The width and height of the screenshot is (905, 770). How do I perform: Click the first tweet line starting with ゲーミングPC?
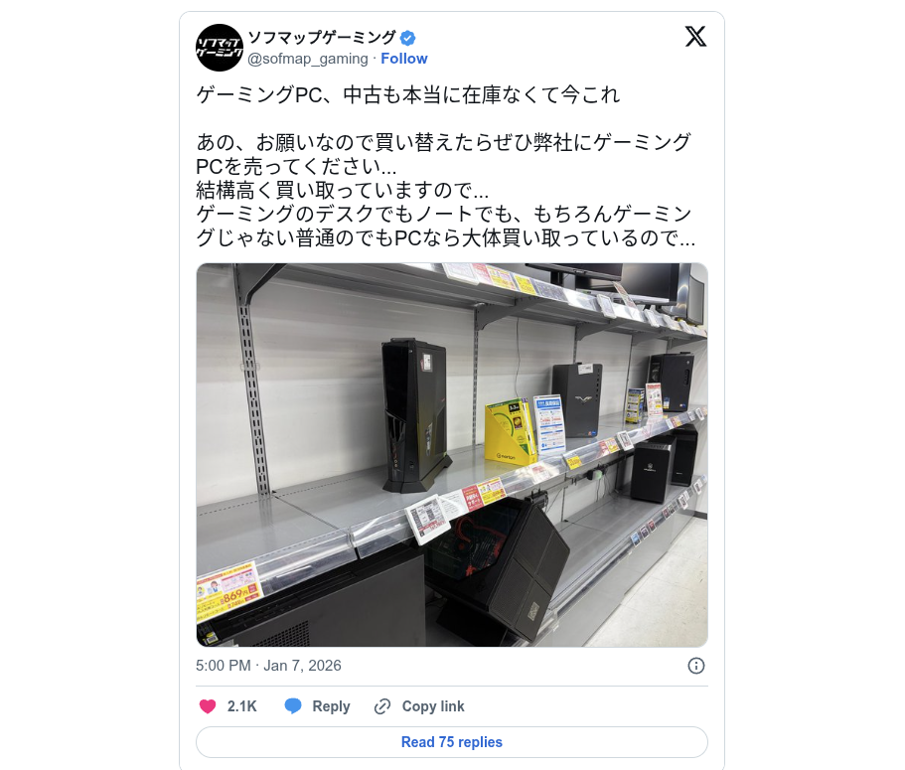[408, 95]
